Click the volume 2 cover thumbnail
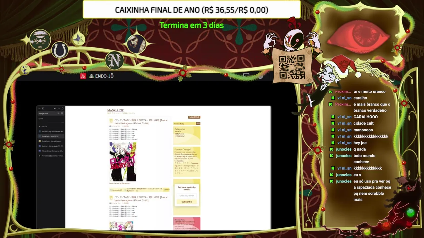The width and height of the screenshot is (424, 238). tap(121, 226)
